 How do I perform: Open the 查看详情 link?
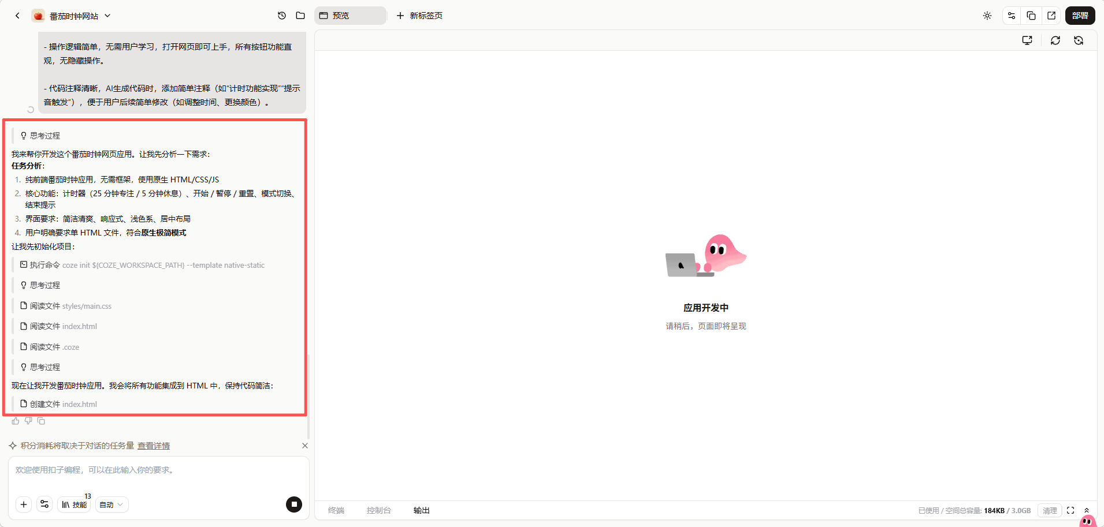[x=154, y=446]
